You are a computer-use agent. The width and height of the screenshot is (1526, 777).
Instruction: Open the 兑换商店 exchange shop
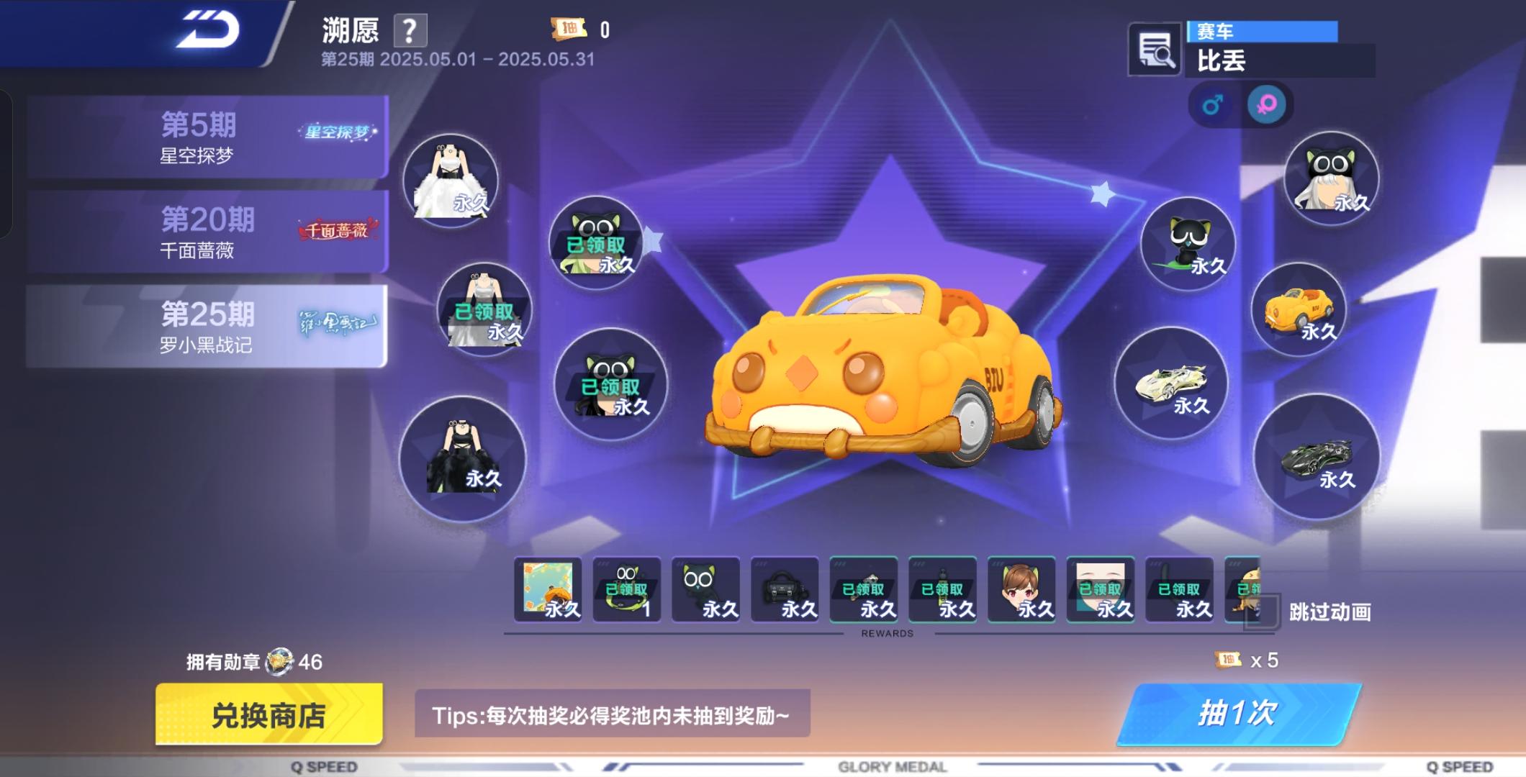268,714
